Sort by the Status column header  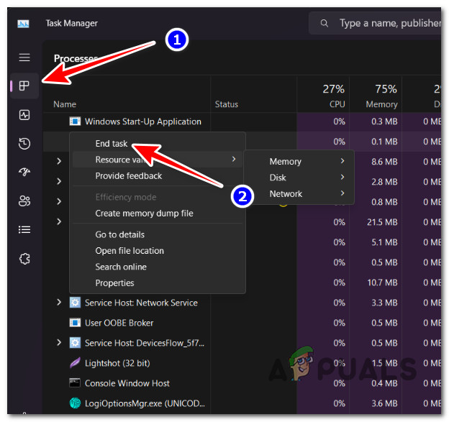pos(227,104)
